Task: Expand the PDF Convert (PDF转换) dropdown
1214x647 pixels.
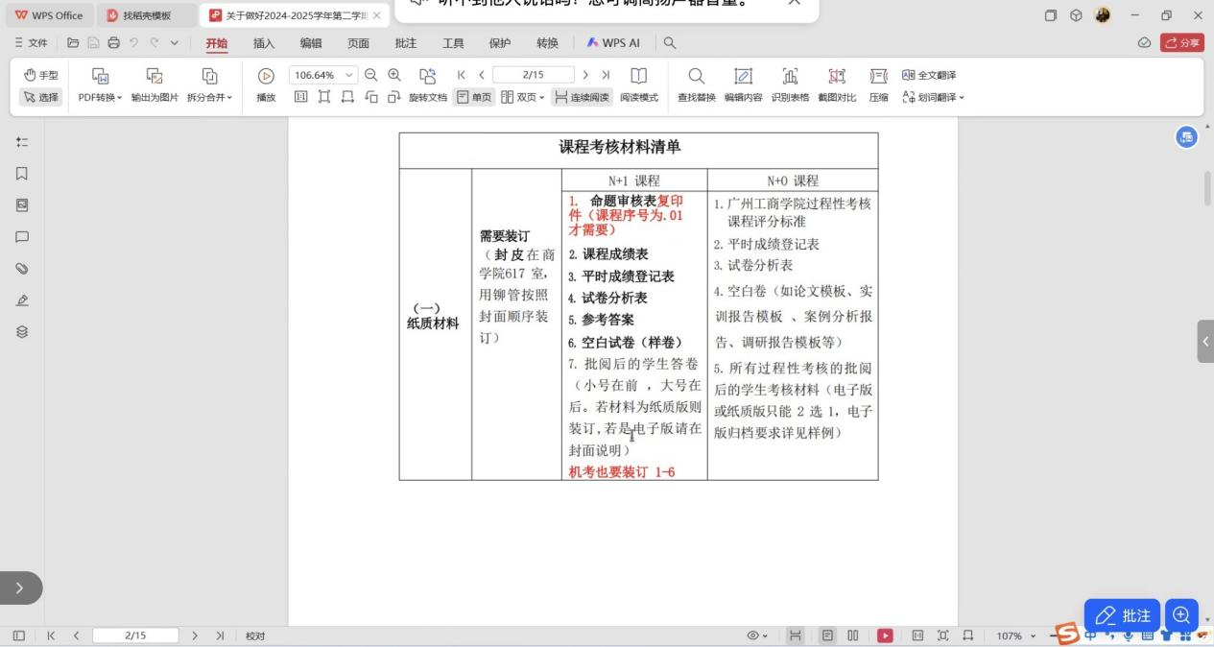Action: click(x=100, y=97)
